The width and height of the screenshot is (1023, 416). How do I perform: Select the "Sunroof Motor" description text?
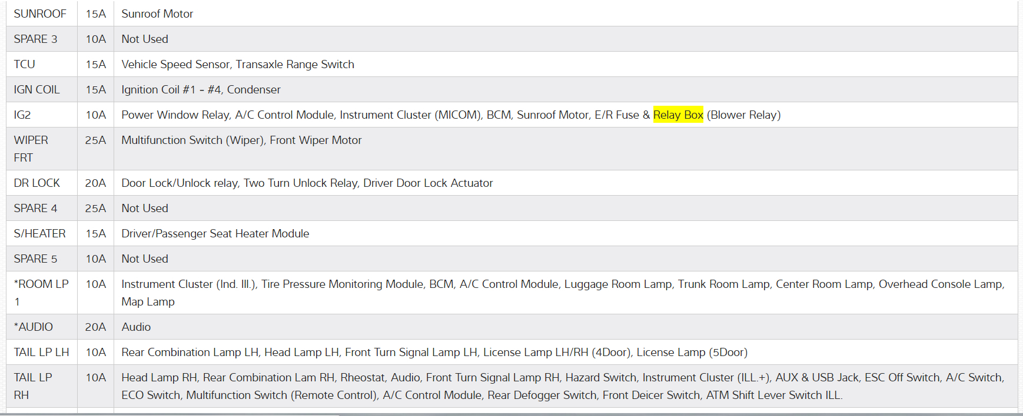[x=157, y=14]
